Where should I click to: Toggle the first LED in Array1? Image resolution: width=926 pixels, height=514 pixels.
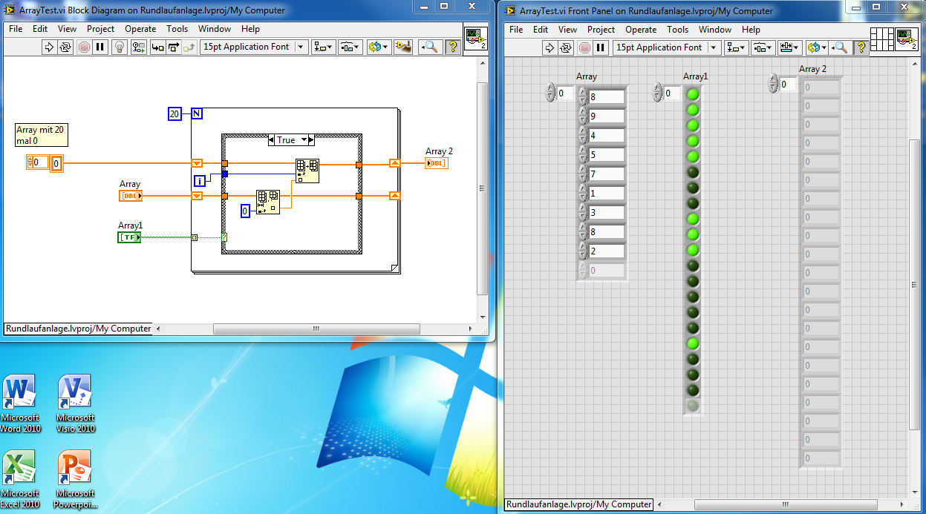693,94
